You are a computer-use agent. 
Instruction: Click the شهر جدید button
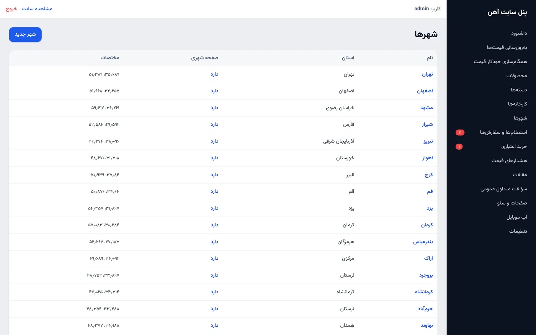[x=25, y=34]
